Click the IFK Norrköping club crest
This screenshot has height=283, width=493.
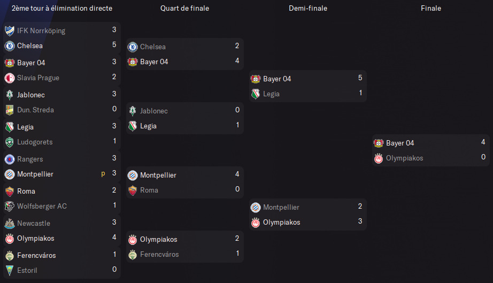(10, 31)
